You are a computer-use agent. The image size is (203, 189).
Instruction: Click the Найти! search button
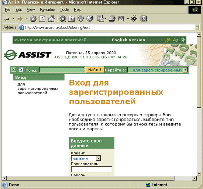[94, 70]
